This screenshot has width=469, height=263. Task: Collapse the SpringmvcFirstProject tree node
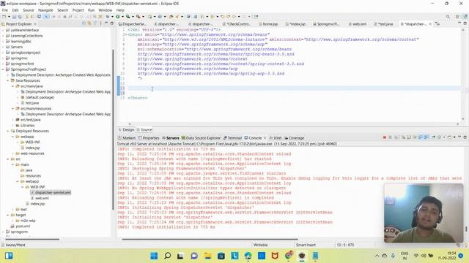coord(3,69)
